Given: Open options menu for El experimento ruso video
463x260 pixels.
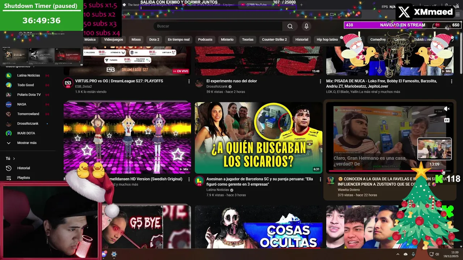Looking at the screenshot, I should tap(320, 82).
